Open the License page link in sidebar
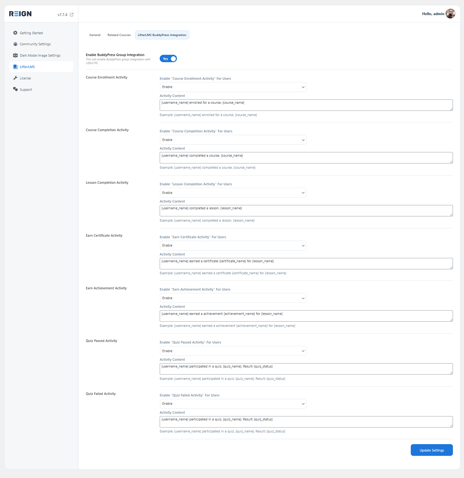 pyautogui.click(x=25, y=78)
